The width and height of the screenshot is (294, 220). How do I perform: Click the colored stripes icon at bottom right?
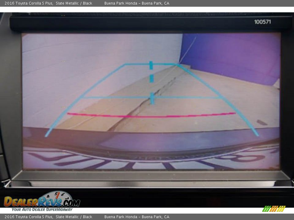273,209
